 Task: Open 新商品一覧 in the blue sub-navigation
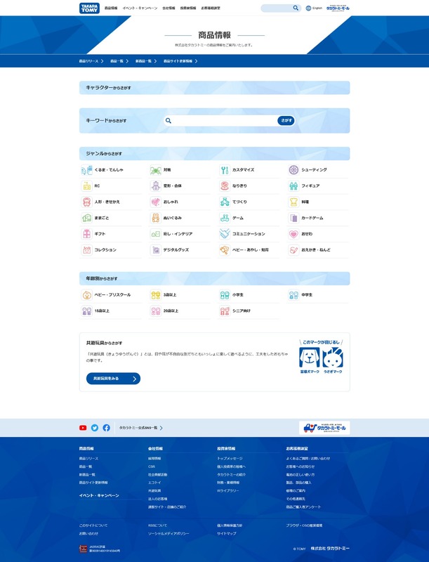coord(146,61)
